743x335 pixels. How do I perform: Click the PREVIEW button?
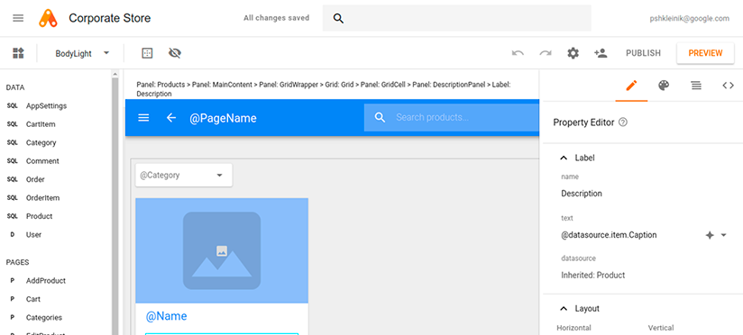click(705, 53)
